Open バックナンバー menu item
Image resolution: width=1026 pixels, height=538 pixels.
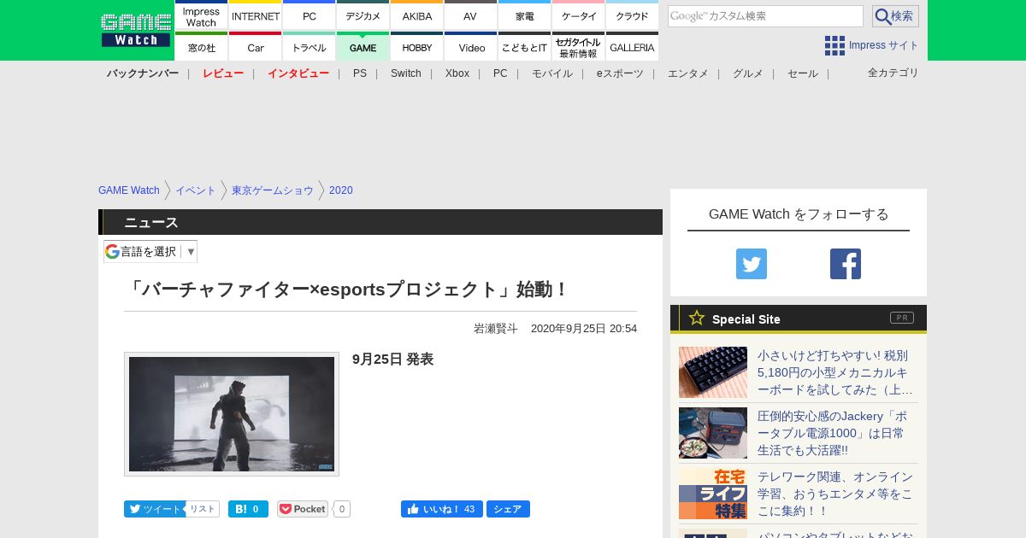pyautogui.click(x=143, y=73)
